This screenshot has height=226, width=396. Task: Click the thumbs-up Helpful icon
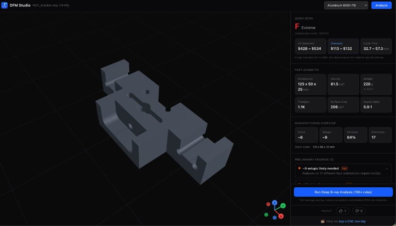(342, 211)
